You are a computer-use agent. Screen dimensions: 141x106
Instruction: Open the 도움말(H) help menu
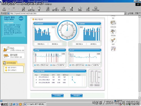tap(48, 4)
